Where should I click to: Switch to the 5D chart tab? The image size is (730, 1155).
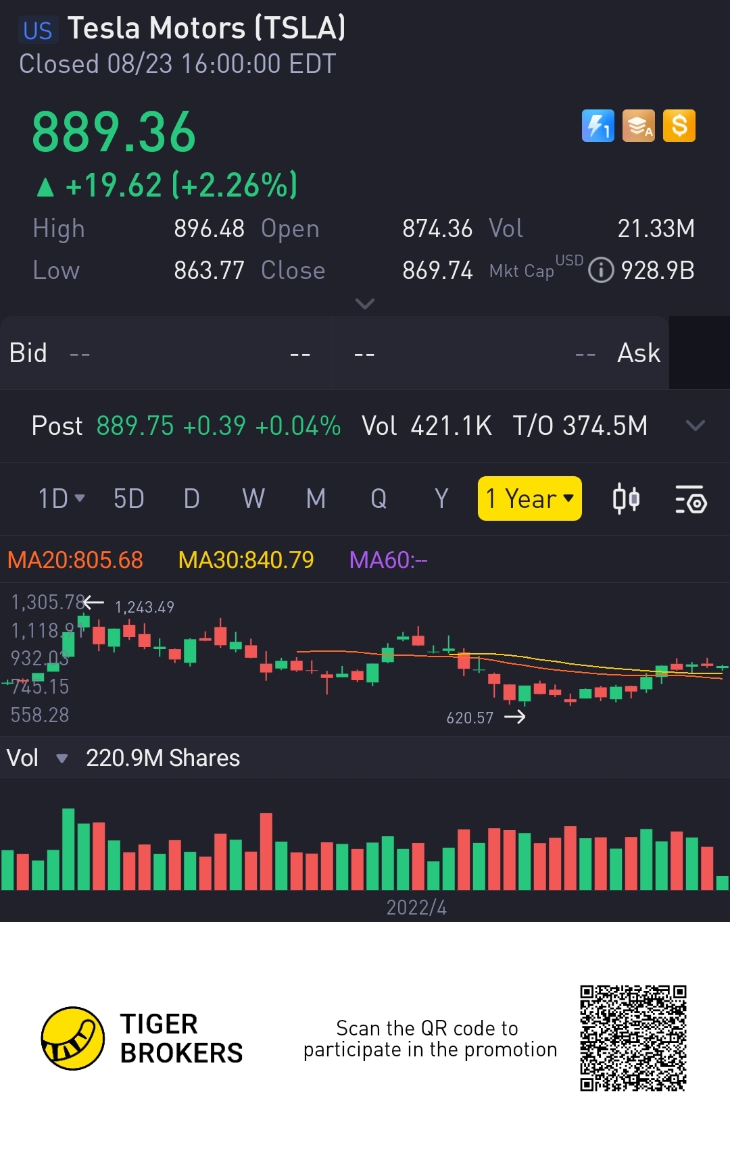click(x=128, y=498)
